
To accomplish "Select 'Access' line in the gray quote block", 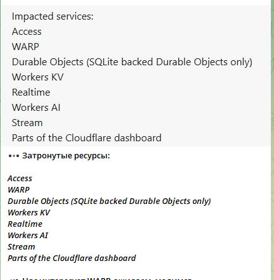I will (27, 32).
